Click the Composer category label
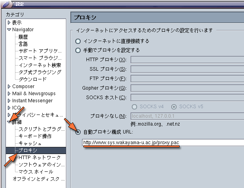244x188 pixels. (23, 86)
